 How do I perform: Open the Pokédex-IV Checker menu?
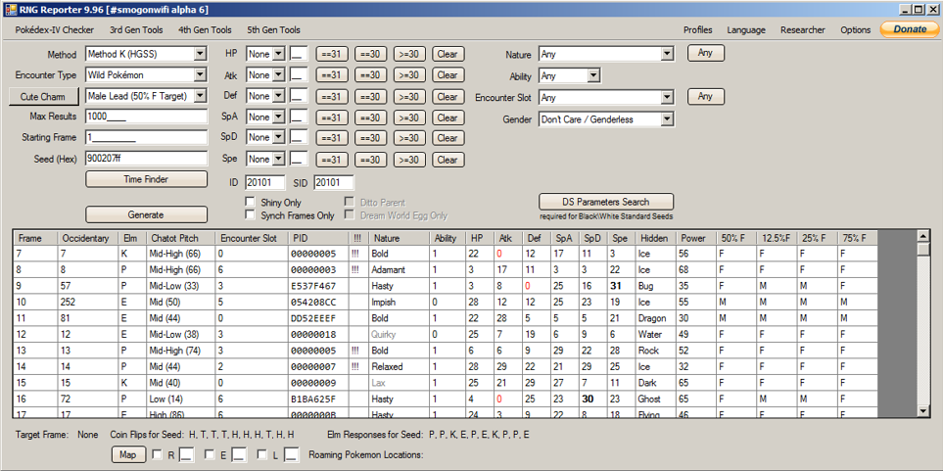(x=54, y=30)
